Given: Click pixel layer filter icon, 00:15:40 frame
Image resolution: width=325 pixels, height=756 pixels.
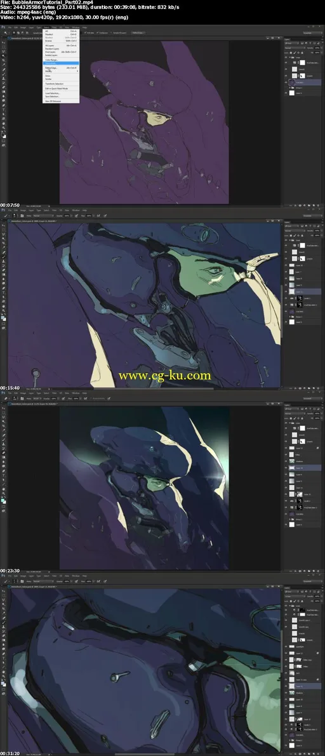Looking at the screenshot, I should (302, 226).
